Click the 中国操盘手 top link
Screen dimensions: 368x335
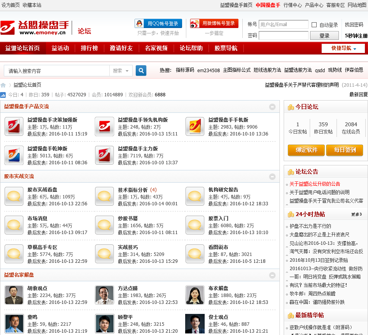268,5
